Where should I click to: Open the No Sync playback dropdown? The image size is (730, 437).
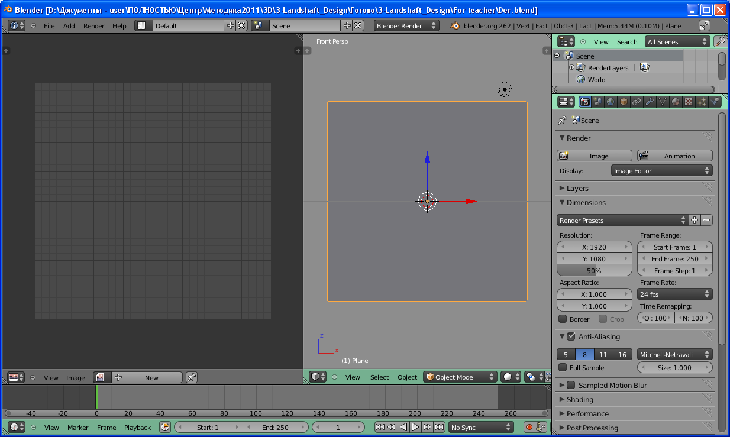tap(481, 427)
